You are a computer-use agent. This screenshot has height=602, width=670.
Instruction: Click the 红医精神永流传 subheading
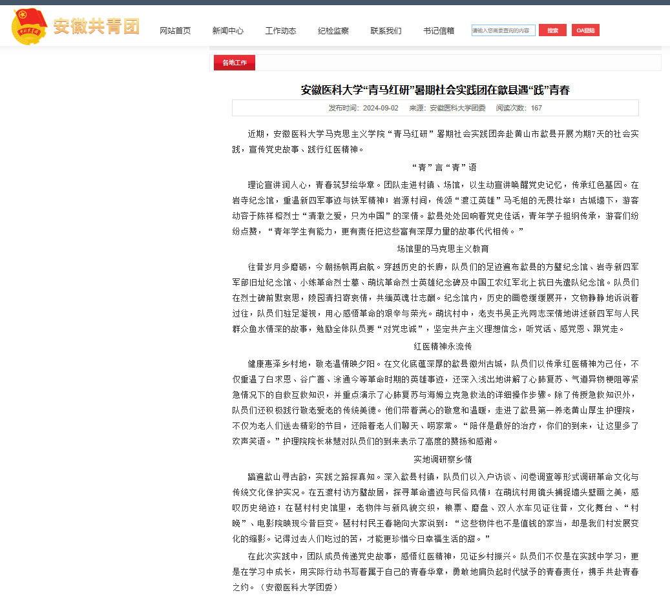(x=443, y=346)
